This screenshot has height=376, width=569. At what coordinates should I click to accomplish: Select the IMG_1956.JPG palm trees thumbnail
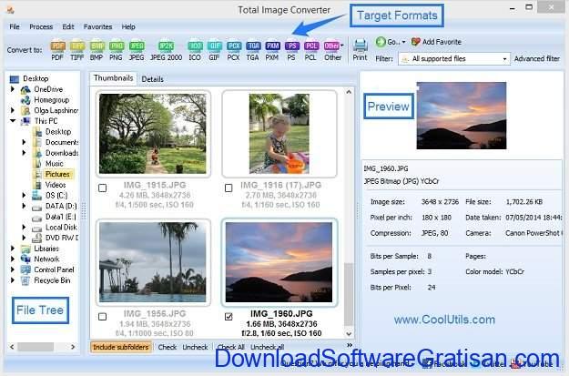tap(153, 262)
